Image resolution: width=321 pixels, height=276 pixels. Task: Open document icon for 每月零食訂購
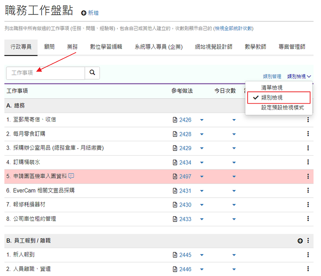[175, 134]
